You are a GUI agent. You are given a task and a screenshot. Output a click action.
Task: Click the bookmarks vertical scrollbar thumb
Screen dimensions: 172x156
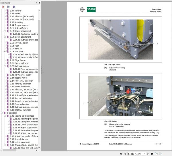39,51
